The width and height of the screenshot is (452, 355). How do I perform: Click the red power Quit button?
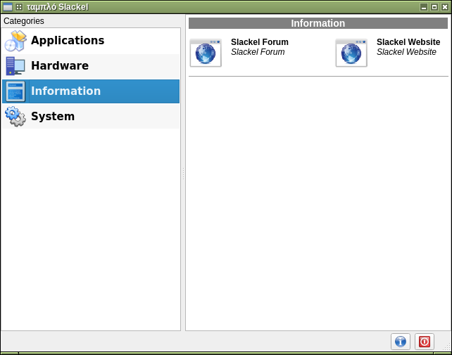[425, 342]
